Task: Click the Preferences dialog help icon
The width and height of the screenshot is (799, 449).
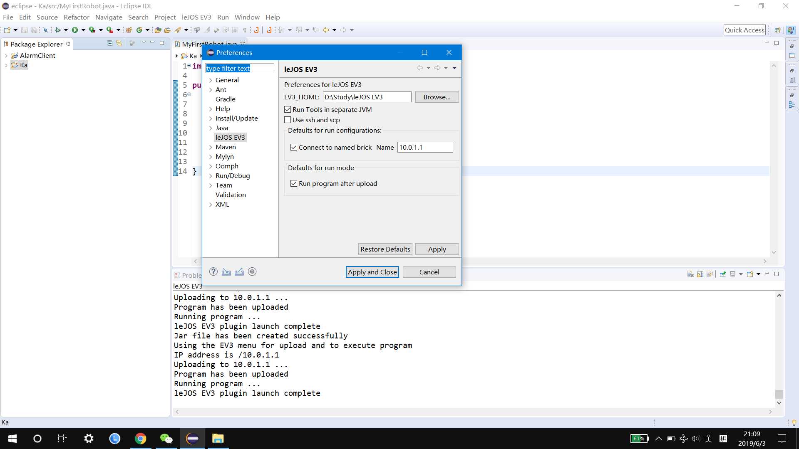Action: (213, 271)
